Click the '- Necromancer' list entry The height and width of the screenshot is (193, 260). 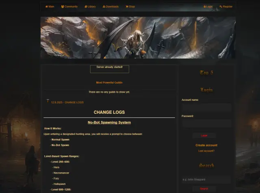point(61,173)
